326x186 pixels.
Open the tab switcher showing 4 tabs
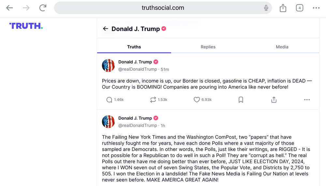coord(300,8)
